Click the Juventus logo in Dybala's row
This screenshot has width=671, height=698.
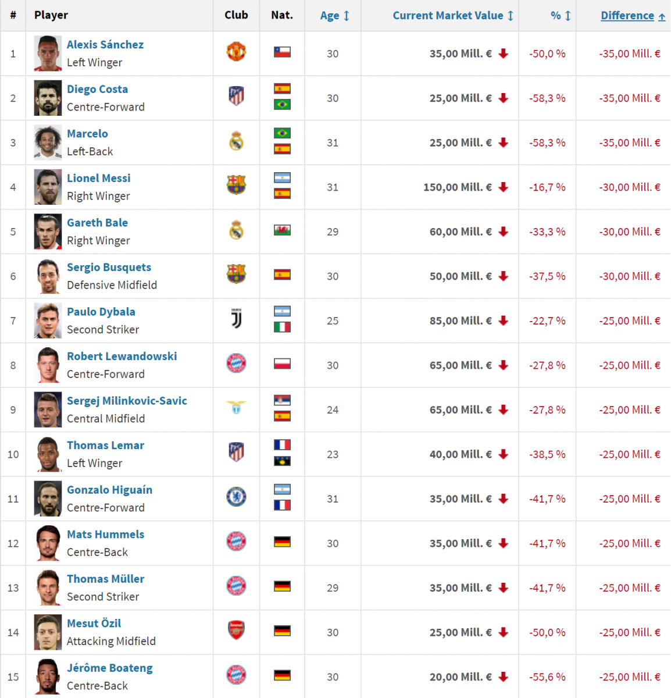coord(236,319)
